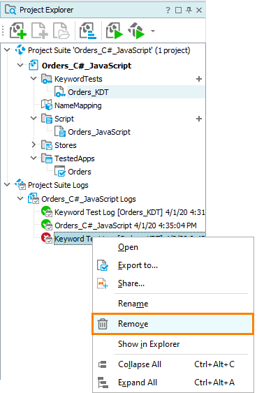Click the Orders_JavaScript file icon
This screenshot has width=257, height=393.
(x=60, y=132)
